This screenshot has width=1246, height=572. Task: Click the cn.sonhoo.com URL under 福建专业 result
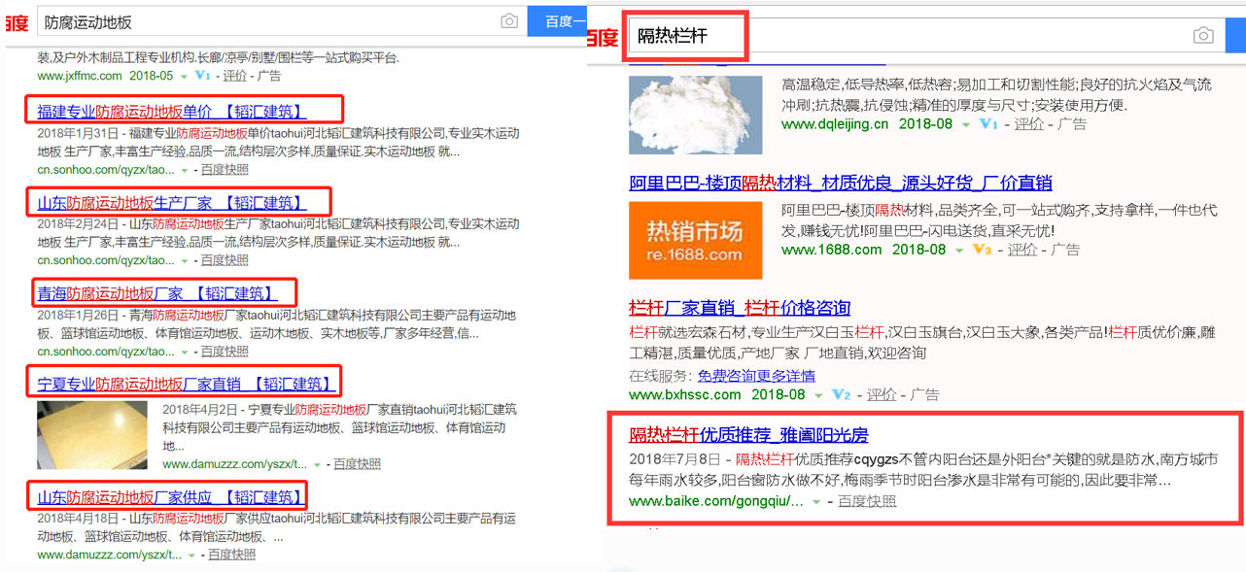106,170
